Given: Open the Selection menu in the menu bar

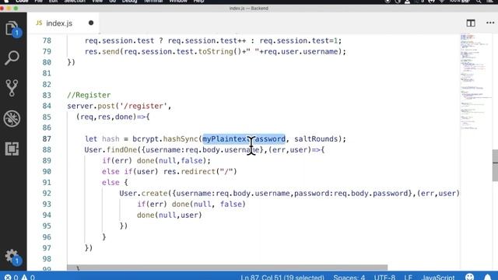Looking at the screenshot, I should (75, 2).
